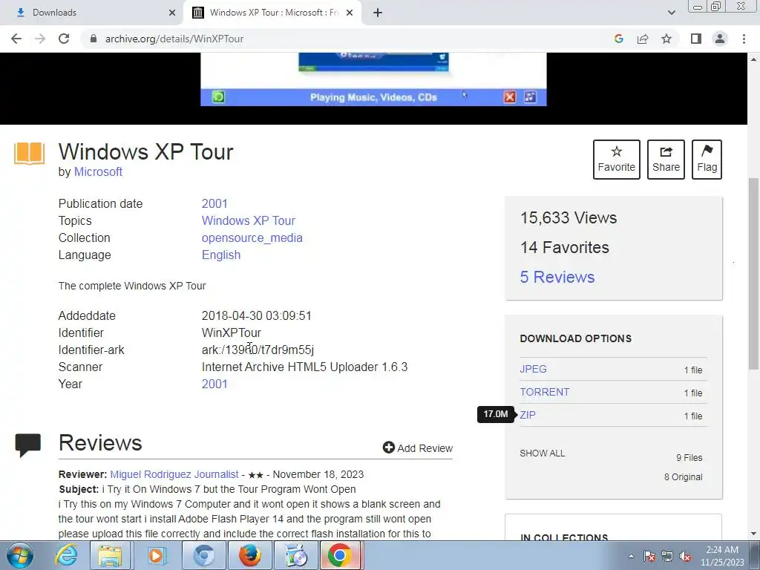This screenshot has height=570, width=760.
Task: Open the Windows XP Tour topic link
Action: pyautogui.click(x=248, y=220)
